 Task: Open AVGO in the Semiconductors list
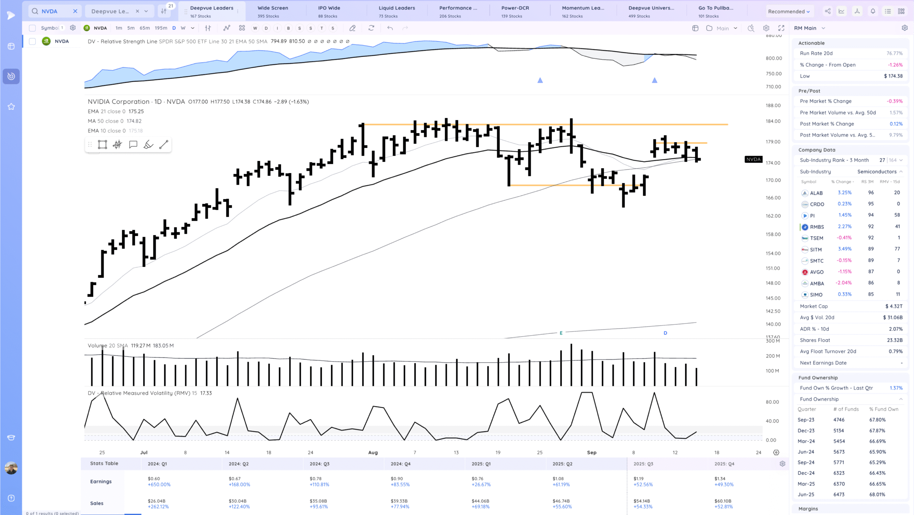tap(817, 272)
